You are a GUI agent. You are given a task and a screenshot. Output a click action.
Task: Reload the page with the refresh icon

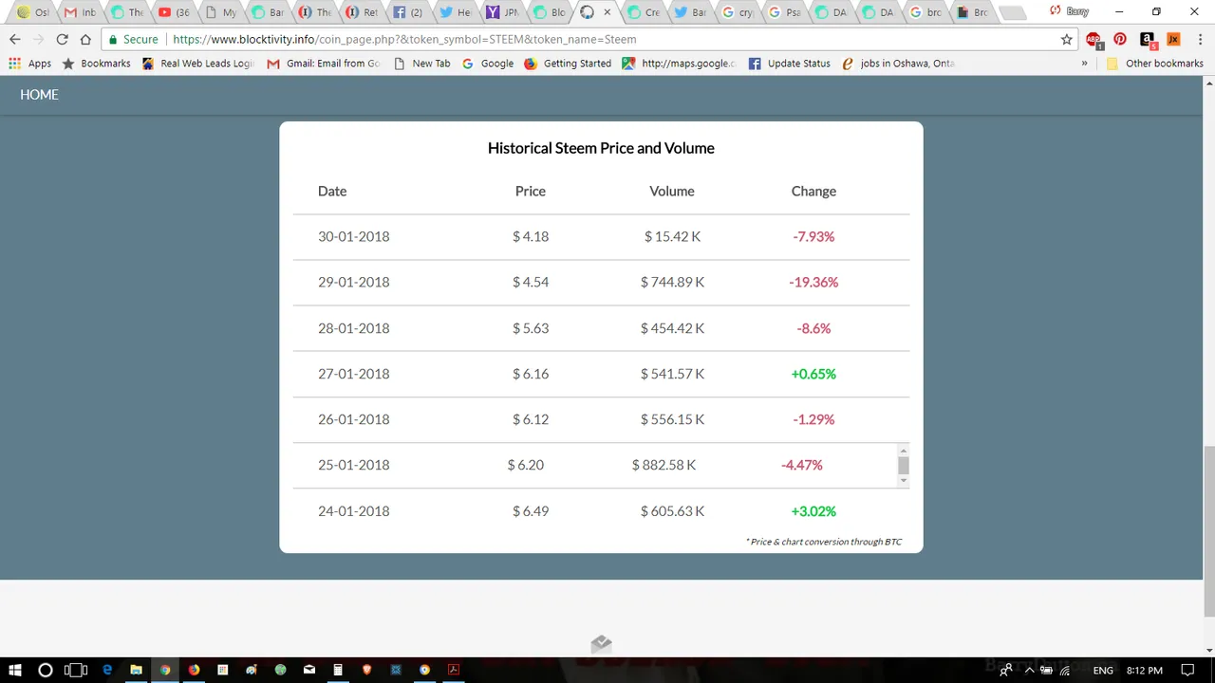click(x=62, y=40)
